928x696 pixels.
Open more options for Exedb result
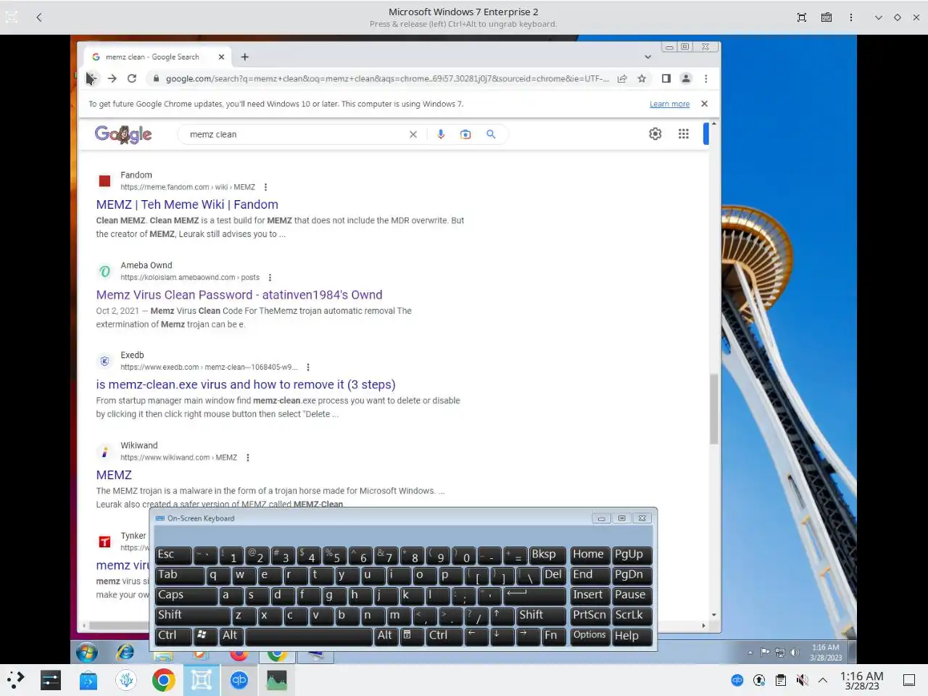point(308,368)
